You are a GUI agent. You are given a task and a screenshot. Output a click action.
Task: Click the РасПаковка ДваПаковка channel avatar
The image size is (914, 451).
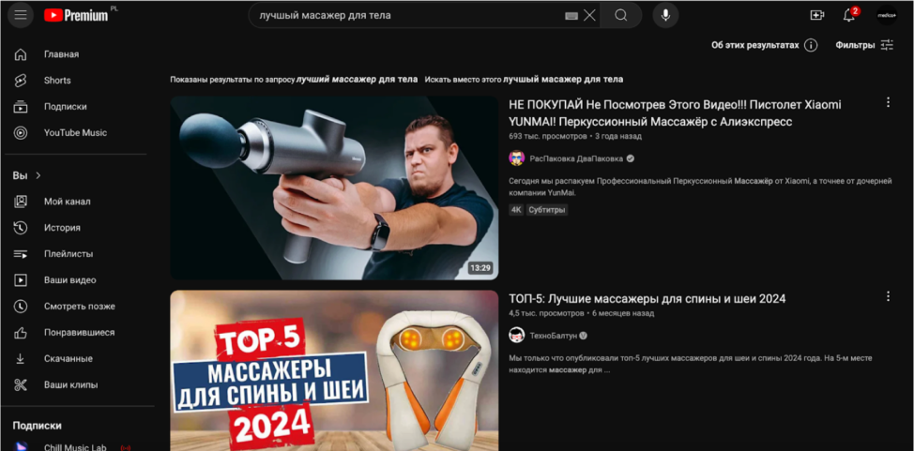[516, 158]
